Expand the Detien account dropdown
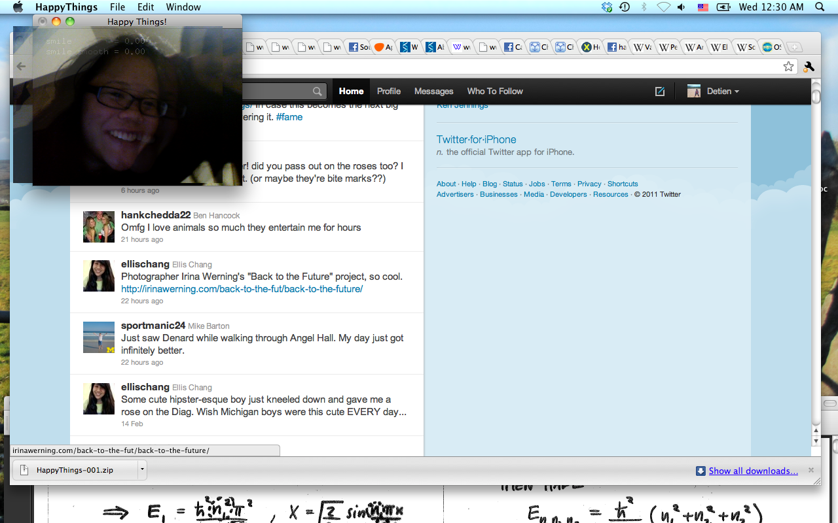Viewport: 838px width, 523px height. point(714,92)
